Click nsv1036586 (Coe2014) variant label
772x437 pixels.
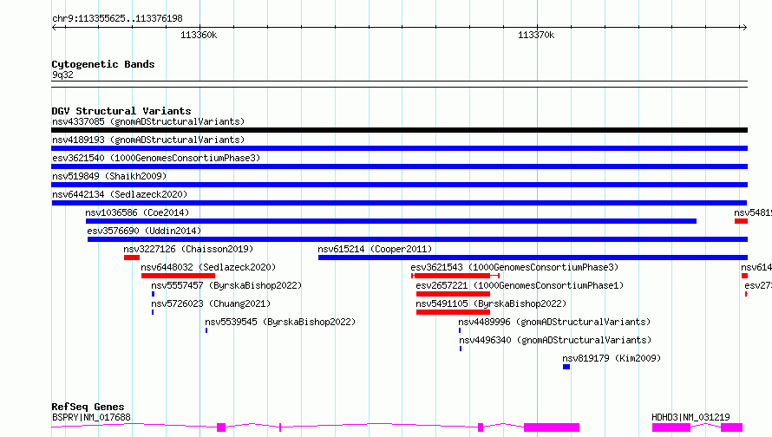click(137, 212)
